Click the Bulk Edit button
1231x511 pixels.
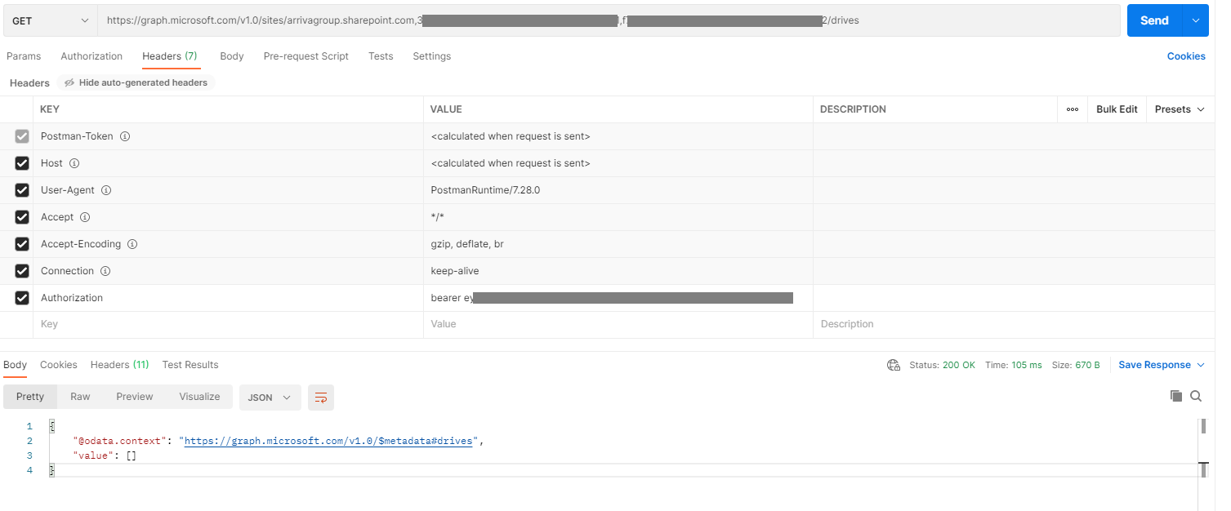1117,109
